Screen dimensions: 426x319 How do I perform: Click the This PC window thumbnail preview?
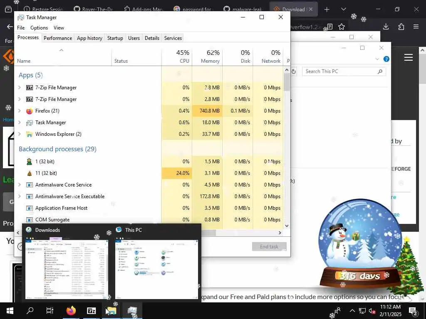click(156, 269)
